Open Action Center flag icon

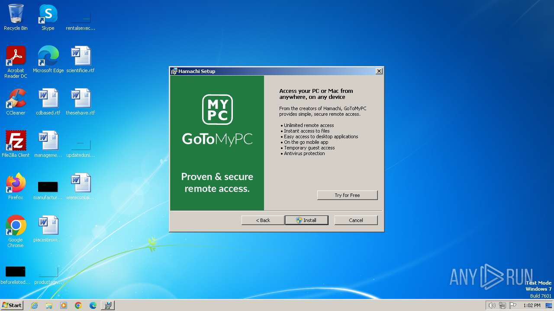pyautogui.click(x=513, y=305)
